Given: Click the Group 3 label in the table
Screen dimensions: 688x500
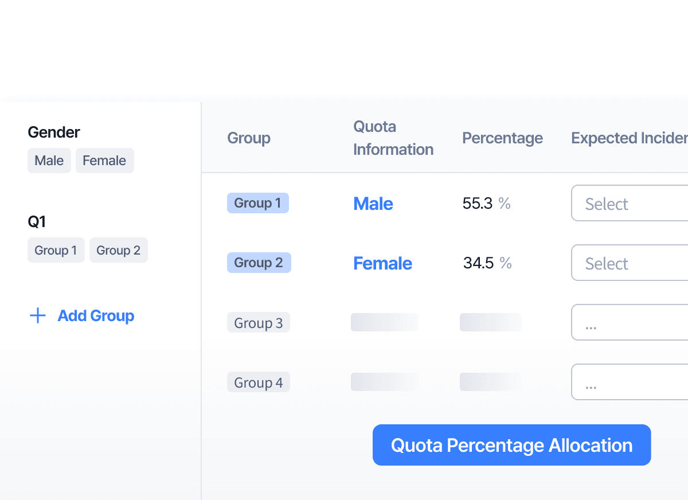Looking at the screenshot, I should coord(259,322).
